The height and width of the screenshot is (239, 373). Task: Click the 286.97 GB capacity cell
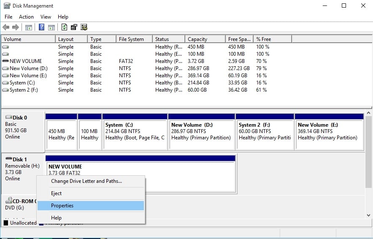[198, 68]
